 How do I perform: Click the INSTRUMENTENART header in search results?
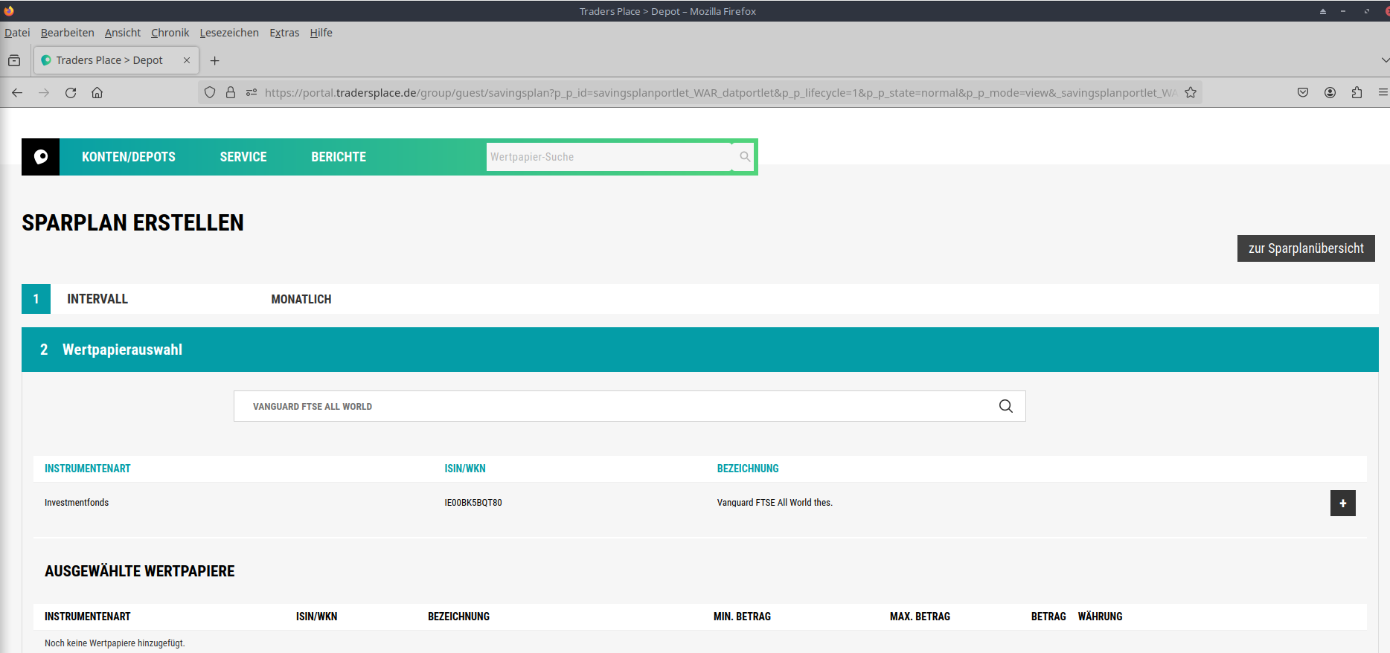pyautogui.click(x=88, y=469)
